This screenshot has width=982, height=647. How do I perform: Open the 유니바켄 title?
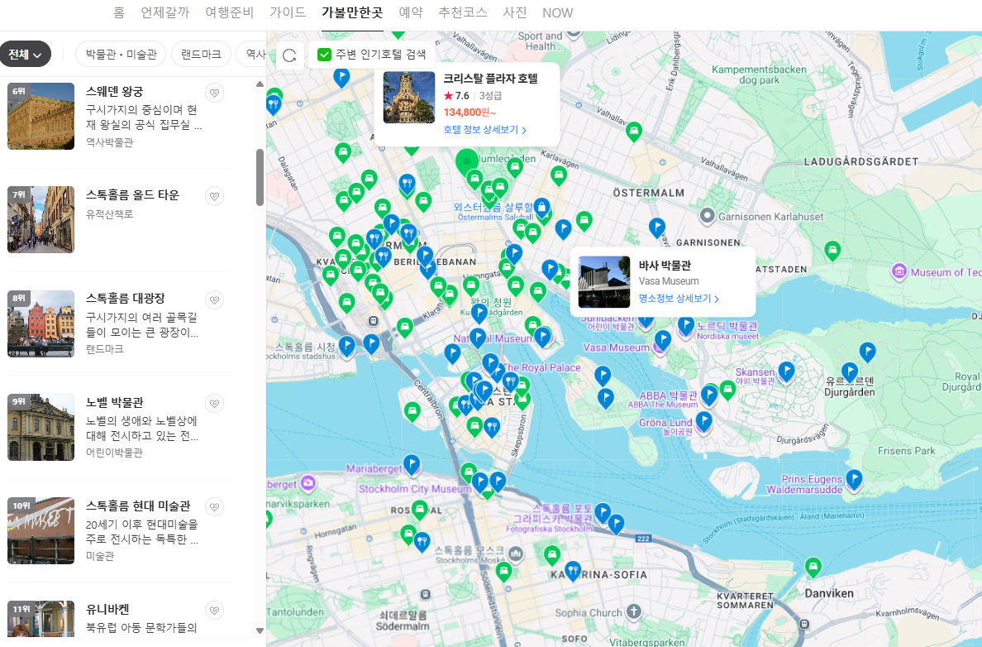click(x=107, y=609)
